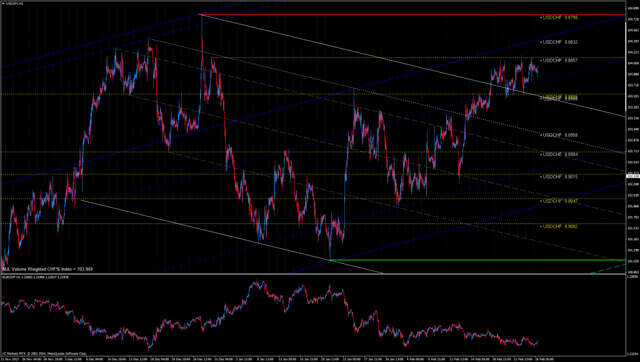This screenshot has width=640, height=362.
Task: Click the 21 Nov 2013 time label
Action: coord(9,360)
